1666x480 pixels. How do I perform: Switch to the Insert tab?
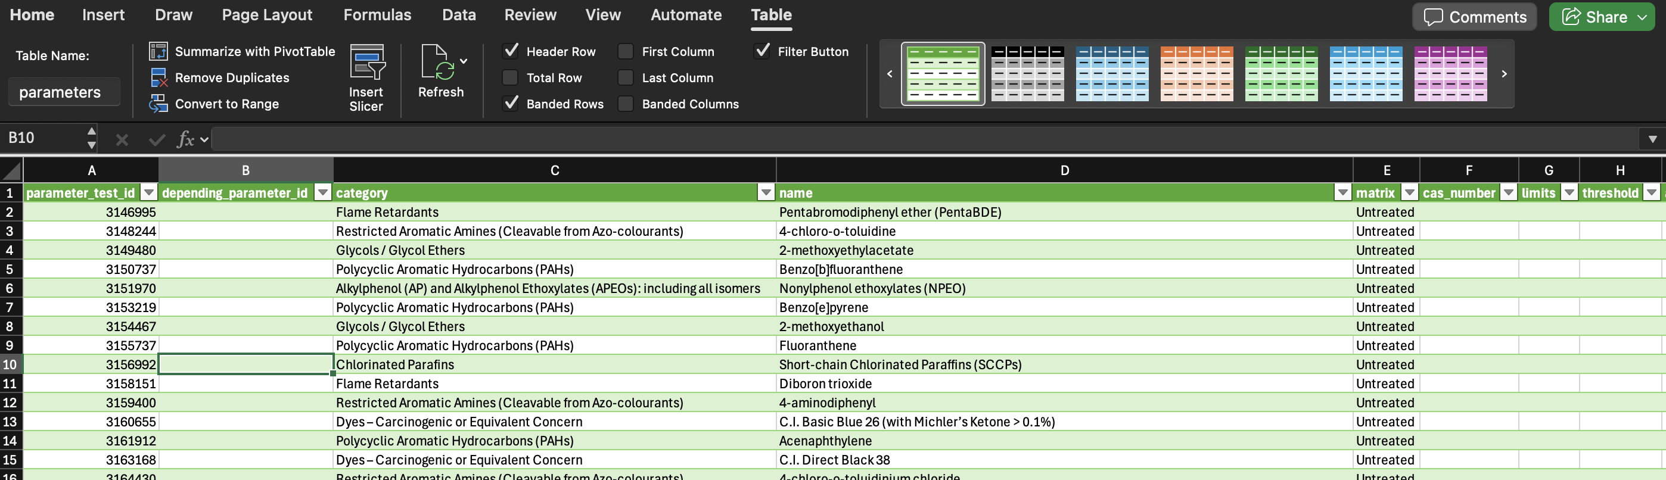pos(104,15)
